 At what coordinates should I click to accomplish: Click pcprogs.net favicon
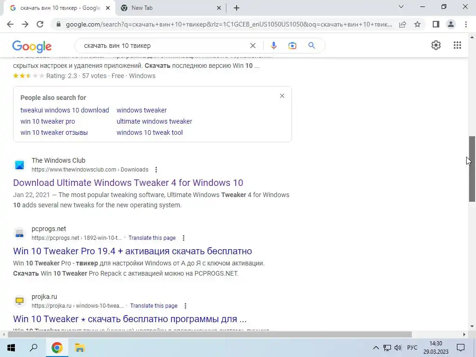click(x=20, y=233)
